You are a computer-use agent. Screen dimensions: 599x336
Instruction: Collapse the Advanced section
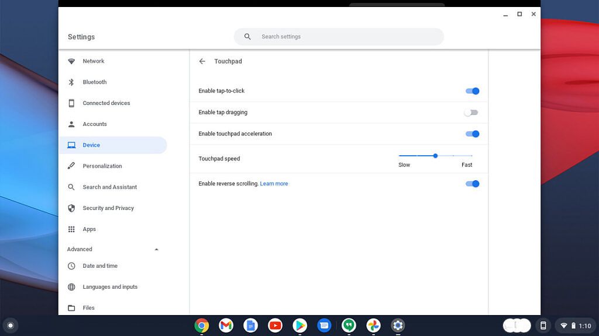point(156,249)
